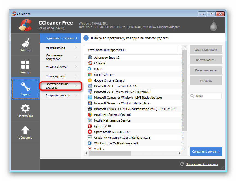This screenshot has height=181, width=236.
Task: Click the Деинсталляция button
Action: pos(206,50)
